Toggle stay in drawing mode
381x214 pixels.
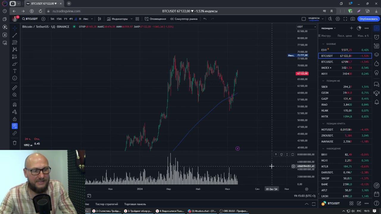15,112
